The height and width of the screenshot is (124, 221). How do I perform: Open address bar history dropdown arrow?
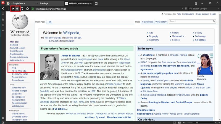pyautogui.click(x=182, y=9)
